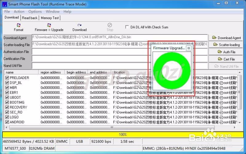Uncheck the PRELOADER partition

coord(7,78)
